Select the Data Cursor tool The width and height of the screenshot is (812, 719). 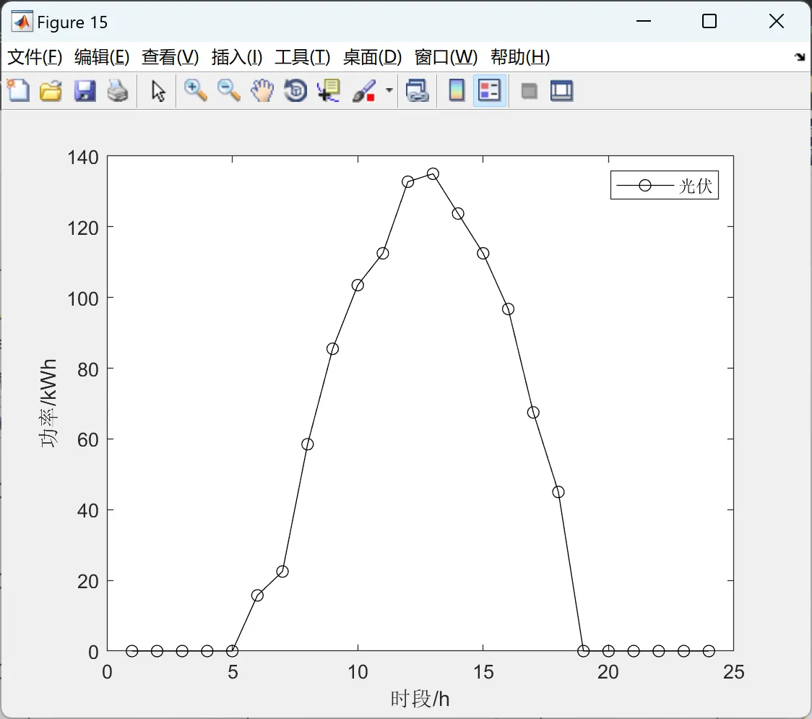coord(329,90)
